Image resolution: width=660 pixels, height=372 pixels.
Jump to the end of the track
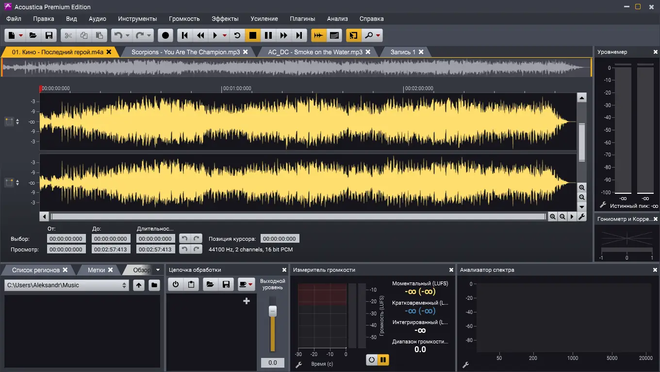pyautogui.click(x=299, y=35)
